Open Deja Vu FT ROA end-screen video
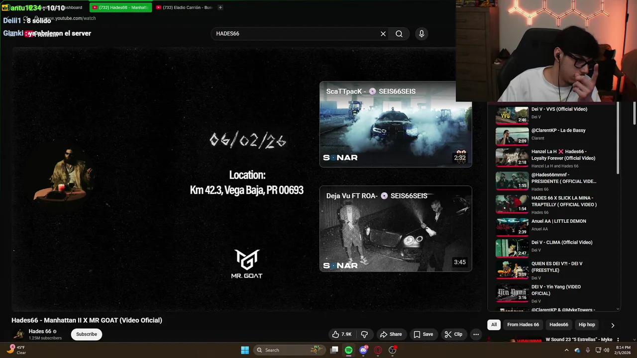Screen dimensions: 637x358 (x=396, y=229)
